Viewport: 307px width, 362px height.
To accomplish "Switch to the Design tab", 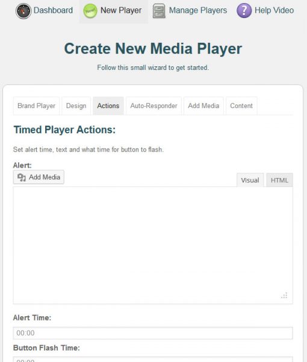I will pos(76,106).
